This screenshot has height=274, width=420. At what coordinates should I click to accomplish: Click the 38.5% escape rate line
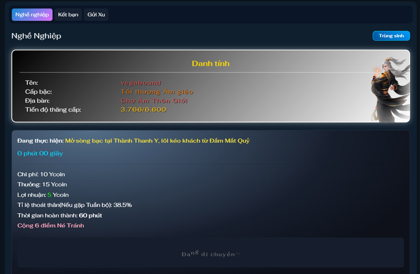point(74,205)
